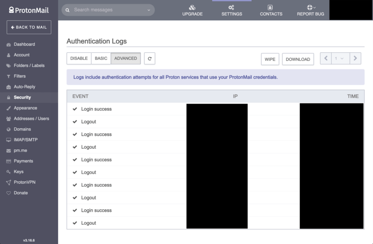Open Settings in the top bar

click(x=232, y=11)
